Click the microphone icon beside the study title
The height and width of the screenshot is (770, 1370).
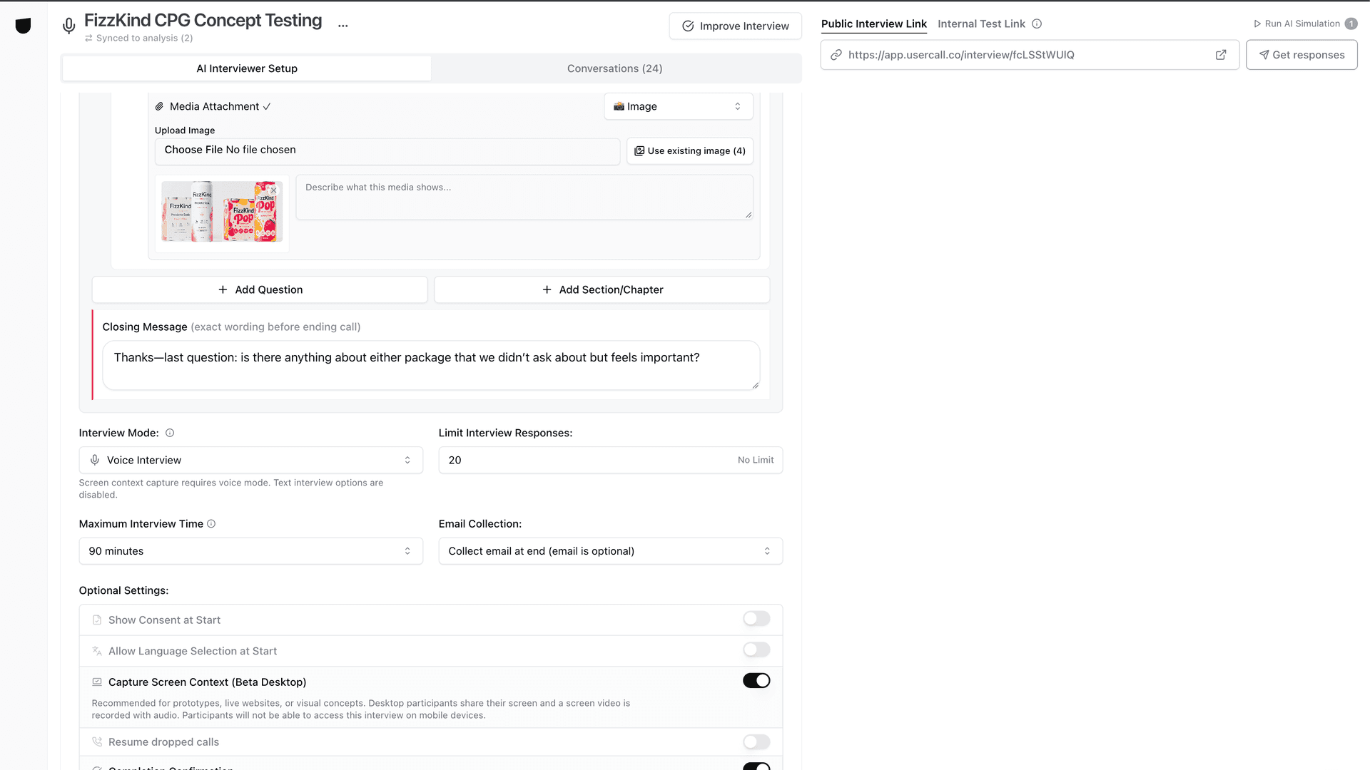(x=68, y=26)
